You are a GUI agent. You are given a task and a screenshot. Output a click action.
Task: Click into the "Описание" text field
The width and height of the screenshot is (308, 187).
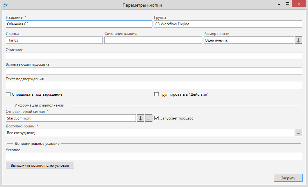tap(154, 56)
